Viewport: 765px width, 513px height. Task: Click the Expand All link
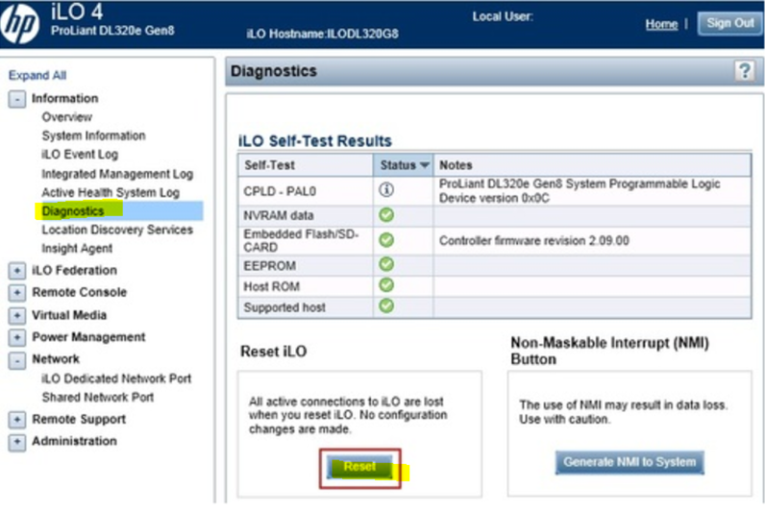click(37, 76)
